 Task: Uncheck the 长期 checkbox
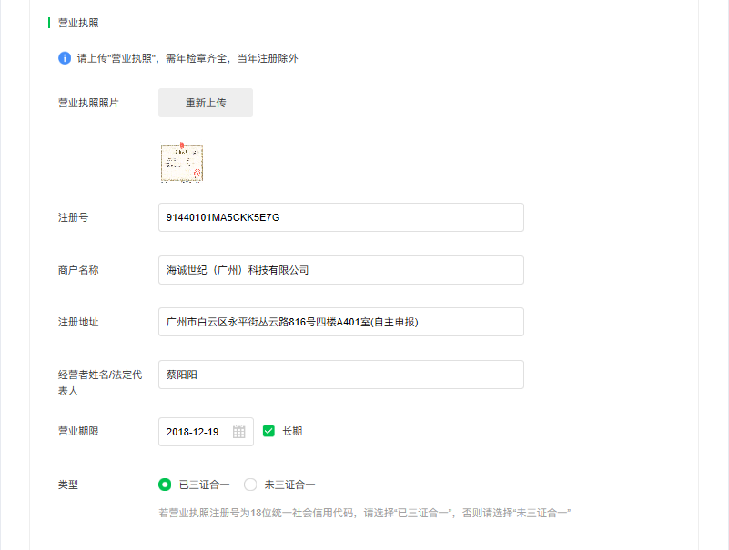tap(268, 431)
